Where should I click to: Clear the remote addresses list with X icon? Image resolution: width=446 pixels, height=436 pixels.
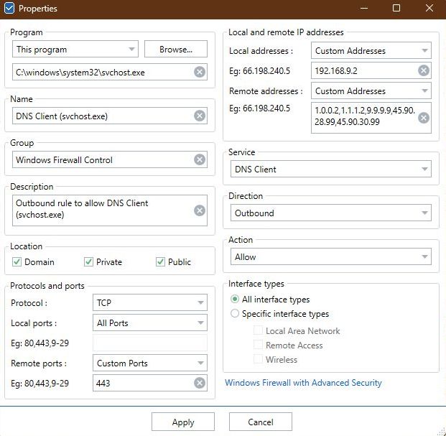coord(424,118)
